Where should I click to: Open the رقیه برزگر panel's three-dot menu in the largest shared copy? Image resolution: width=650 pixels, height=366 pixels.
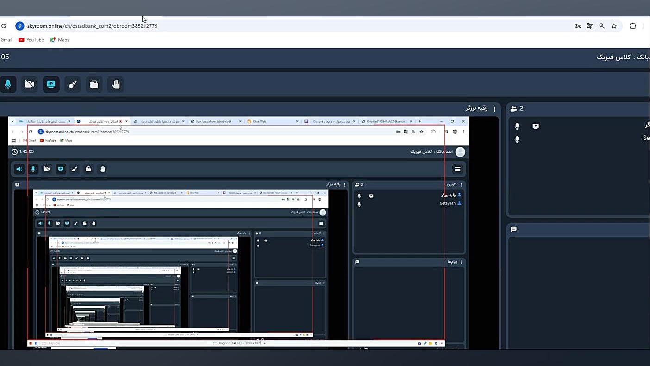coord(345,184)
